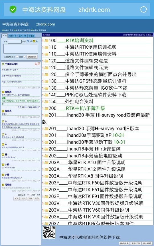Click the message text area
The height and width of the screenshot is (246, 154).
(x=21, y=49)
